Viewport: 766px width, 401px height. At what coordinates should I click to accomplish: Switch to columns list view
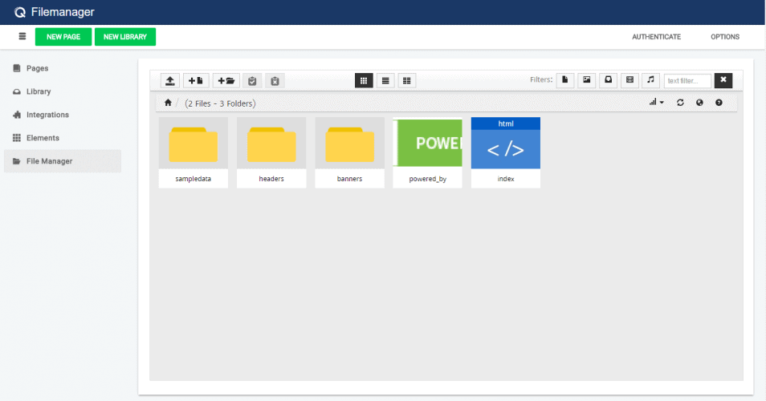407,80
